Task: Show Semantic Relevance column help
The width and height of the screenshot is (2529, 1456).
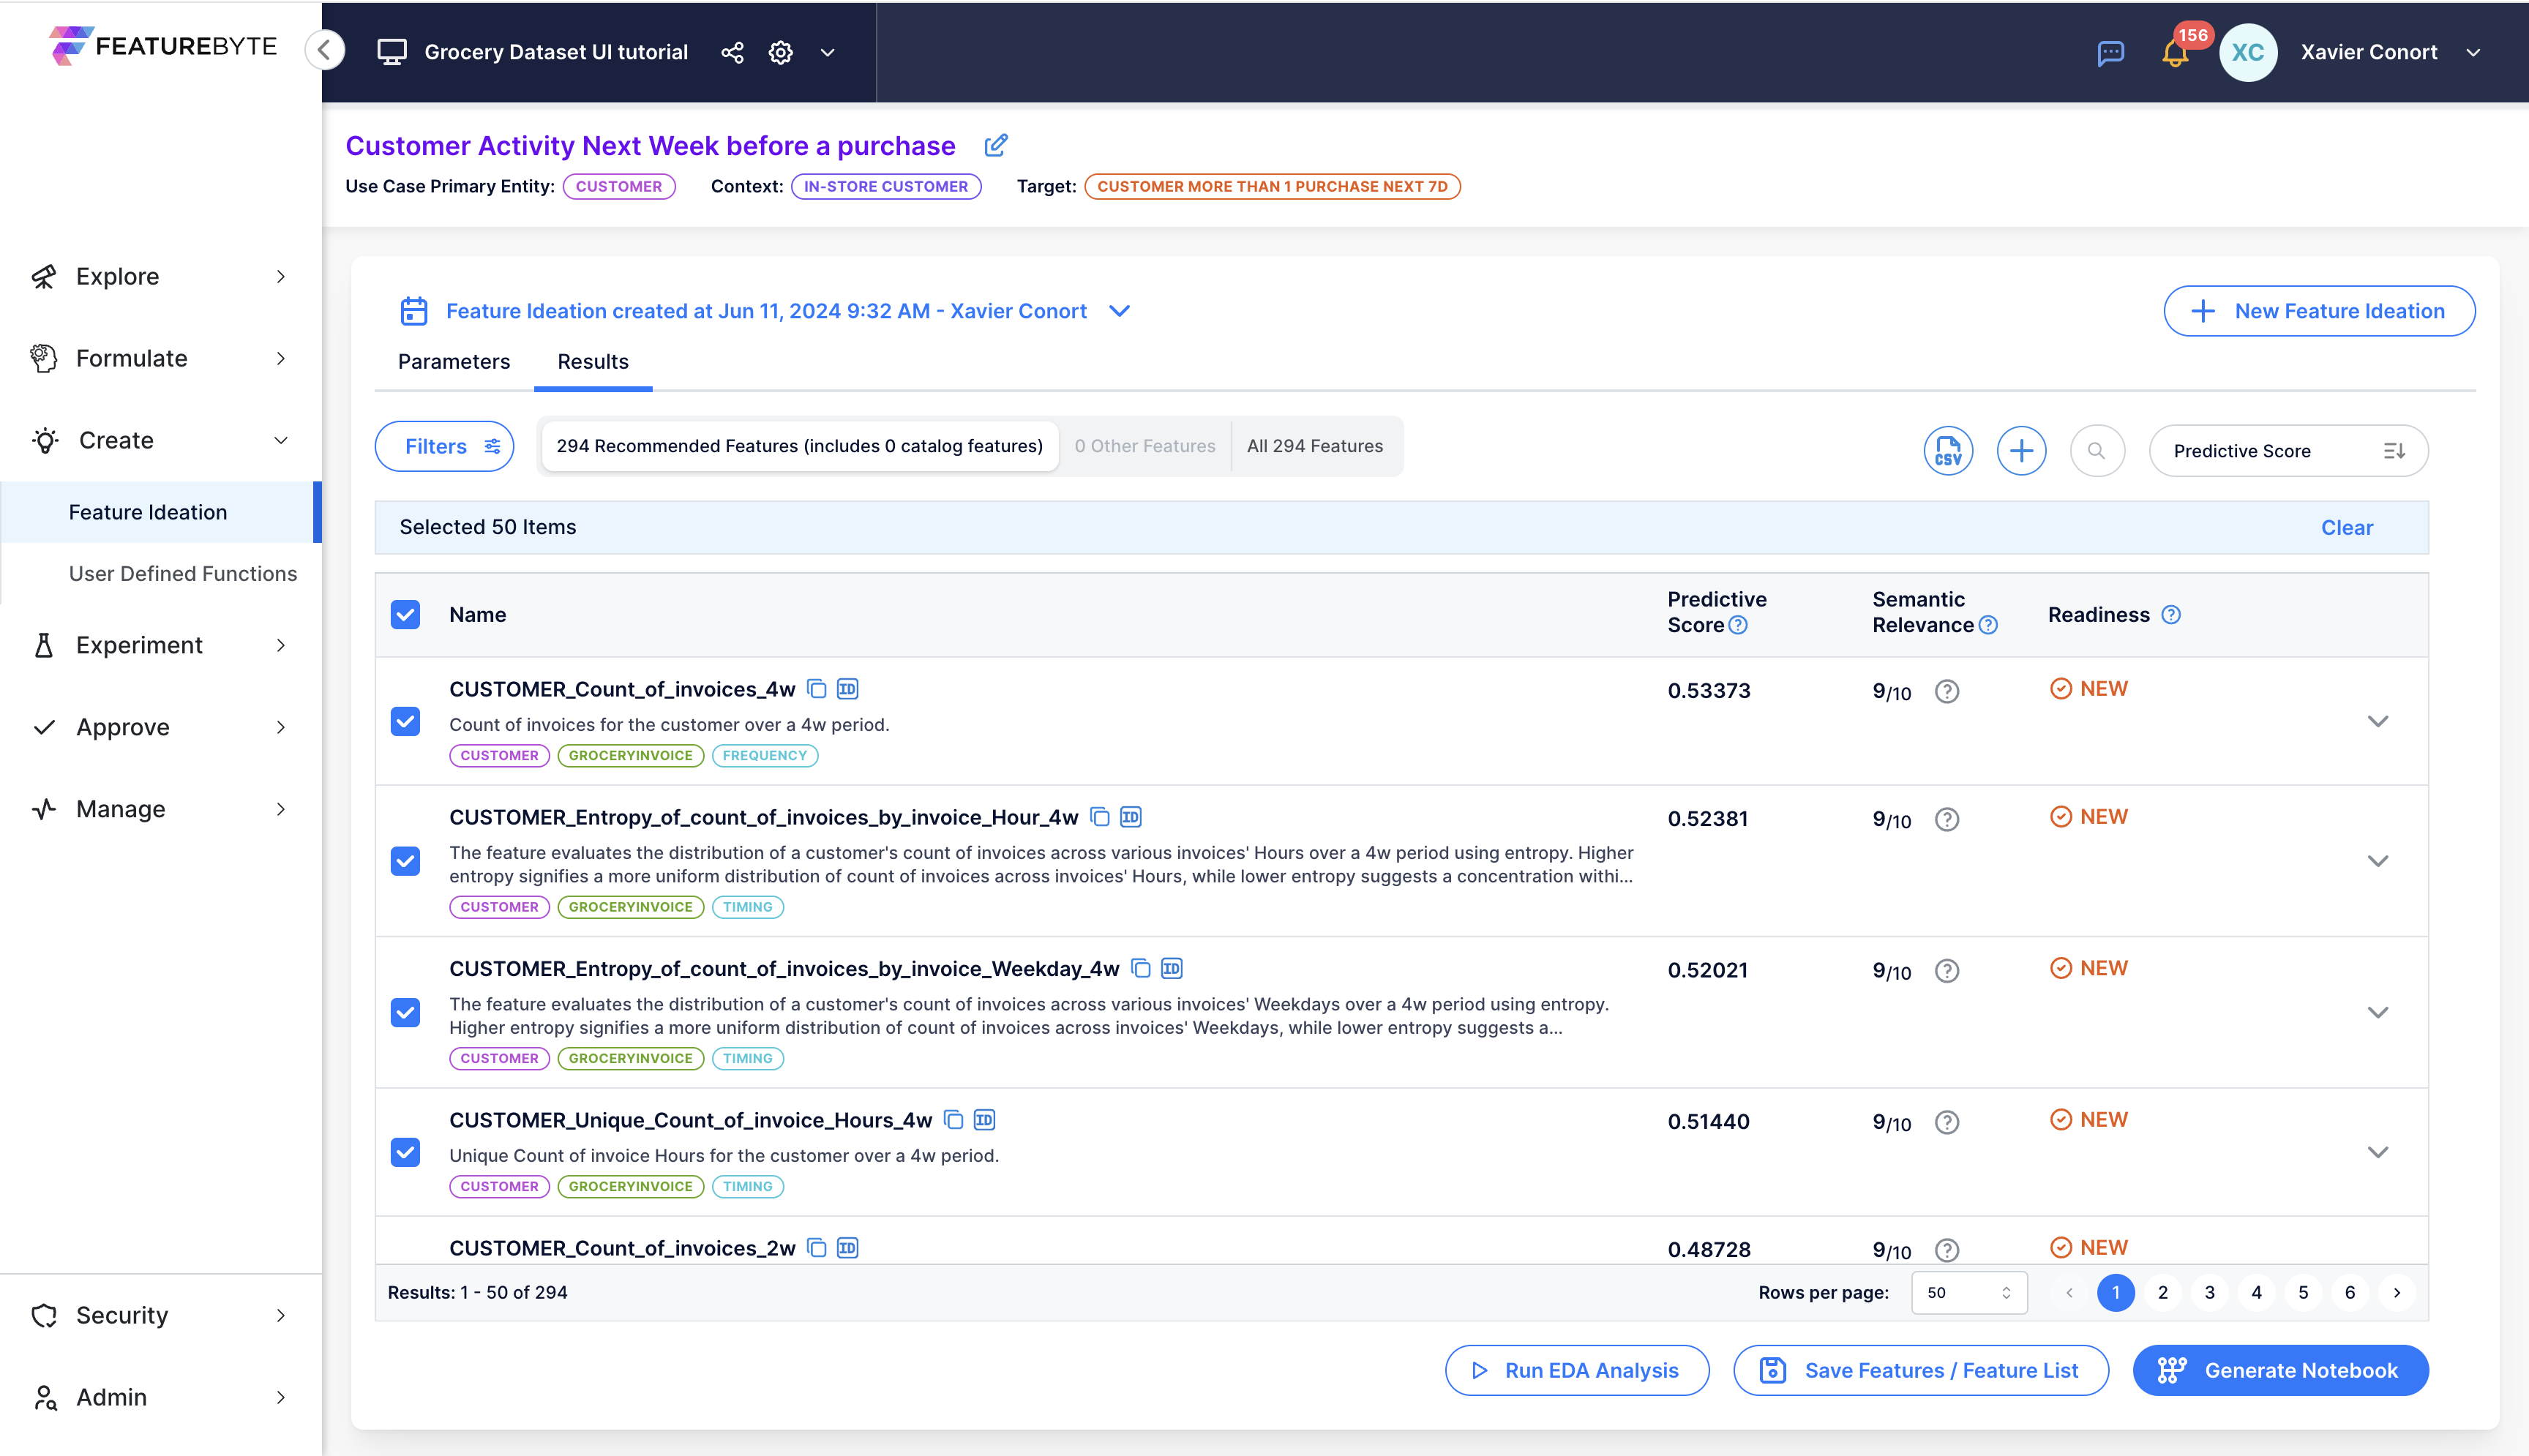Action: point(1988,625)
